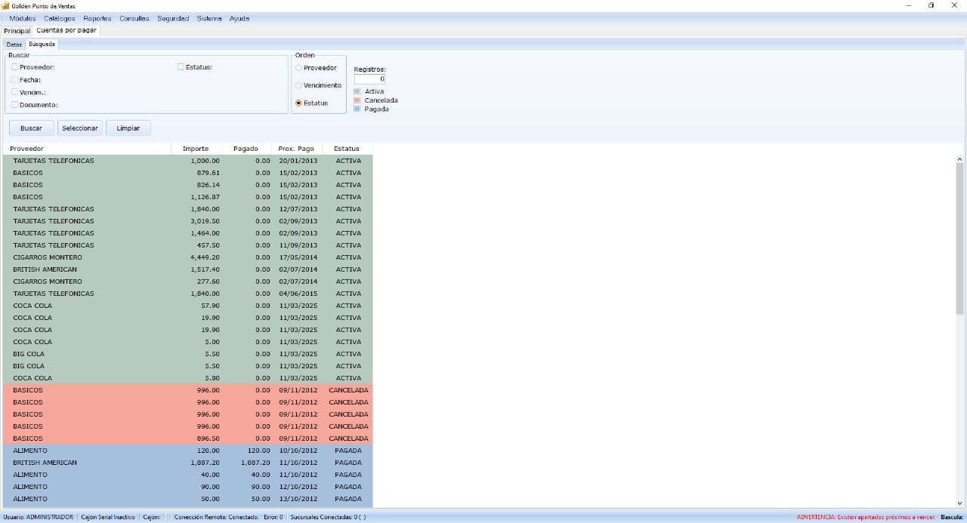The image size is (967, 523).
Task: Select the COCA COLA 57.90 row
Action: pyautogui.click(x=188, y=306)
